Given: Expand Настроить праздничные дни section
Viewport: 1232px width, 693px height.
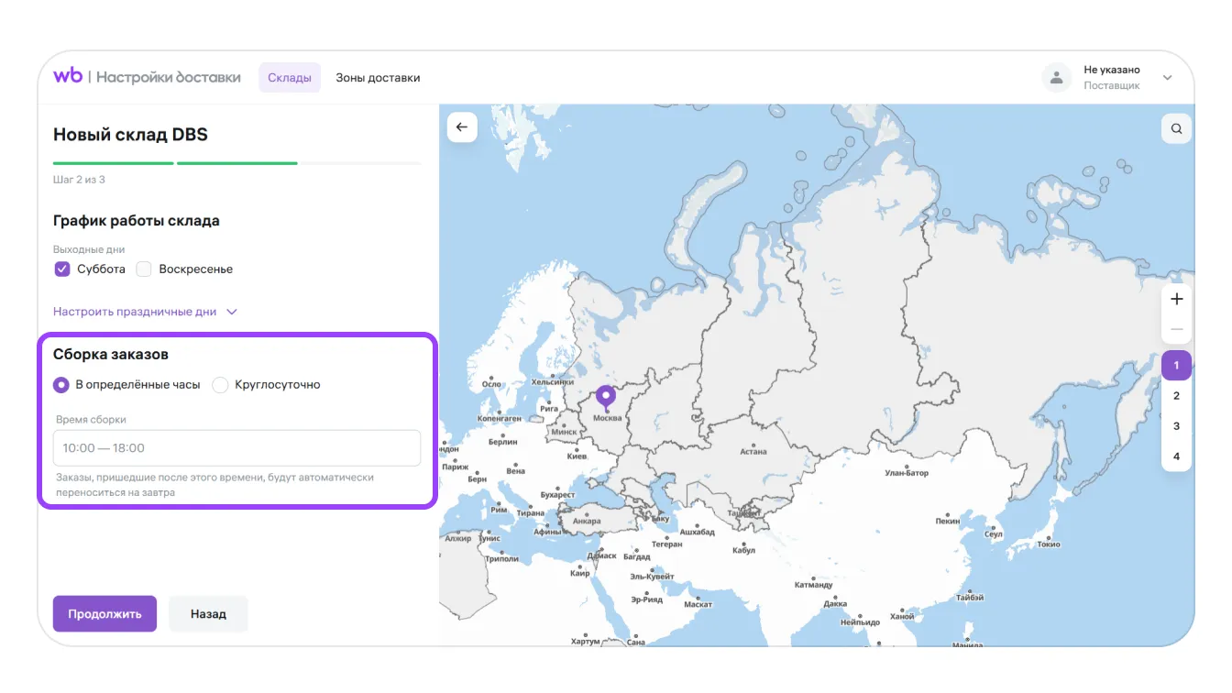Looking at the screenshot, I should coord(145,312).
